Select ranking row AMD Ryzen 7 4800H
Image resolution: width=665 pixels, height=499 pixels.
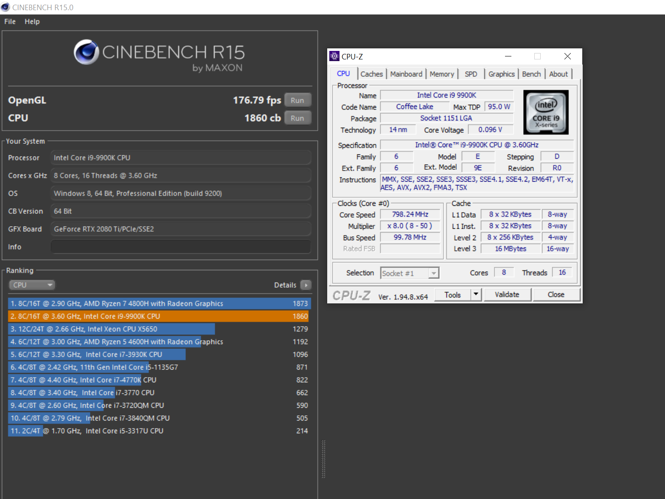pos(160,303)
